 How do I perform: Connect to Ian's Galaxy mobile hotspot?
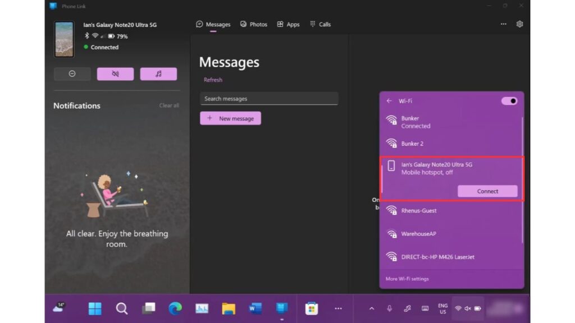487,191
